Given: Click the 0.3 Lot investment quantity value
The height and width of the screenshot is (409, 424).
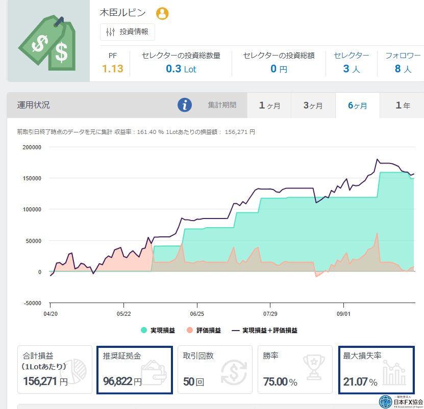Looking at the screenshot, I should tap(181, 69).
